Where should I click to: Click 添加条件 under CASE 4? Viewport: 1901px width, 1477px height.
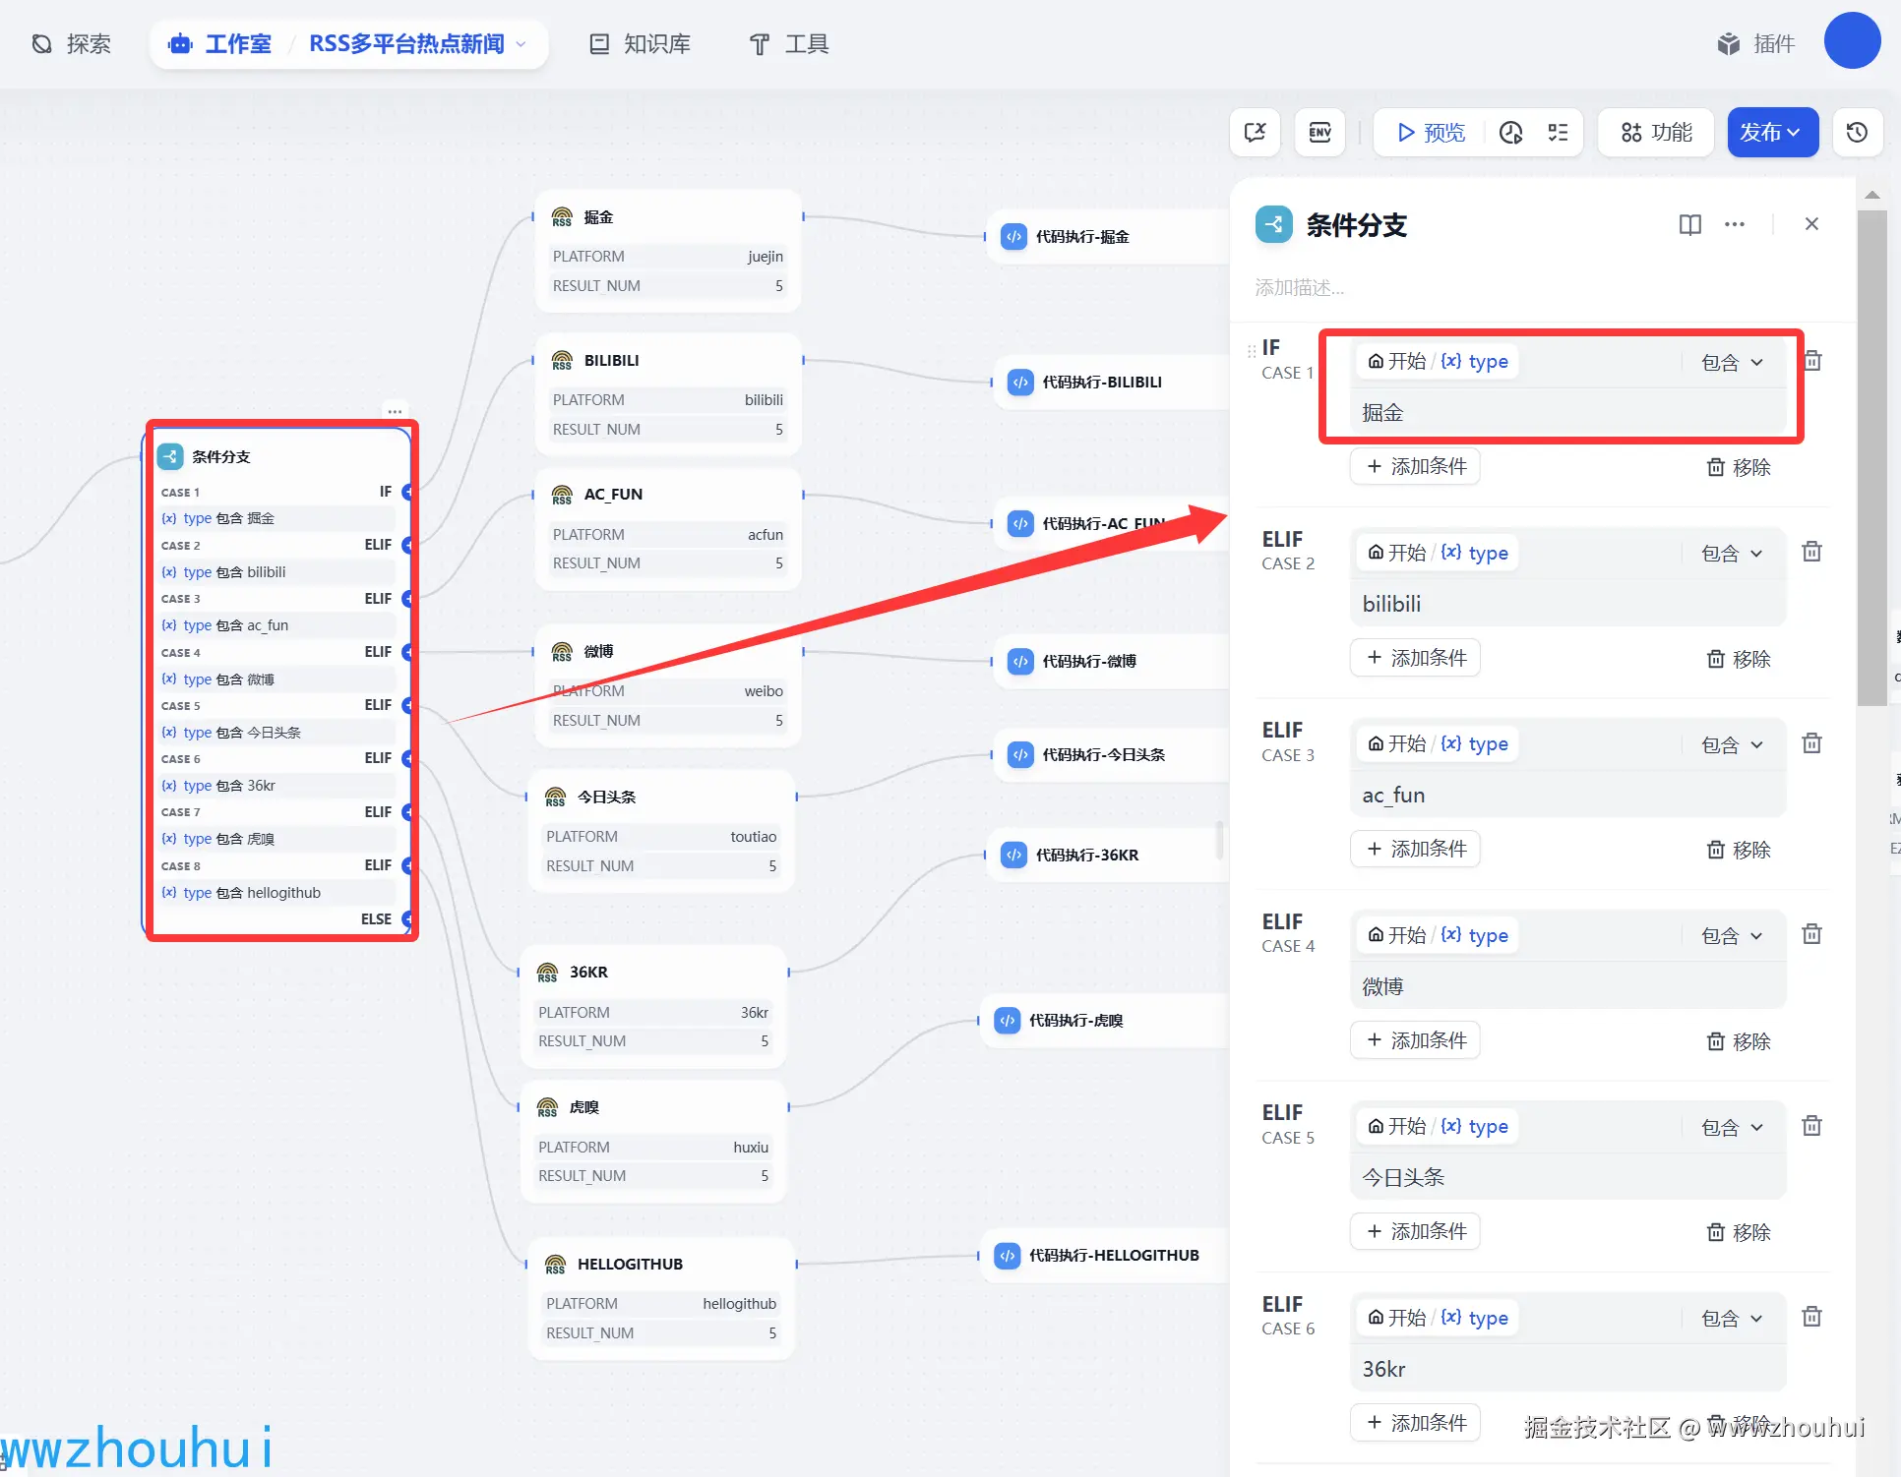1415,1040
